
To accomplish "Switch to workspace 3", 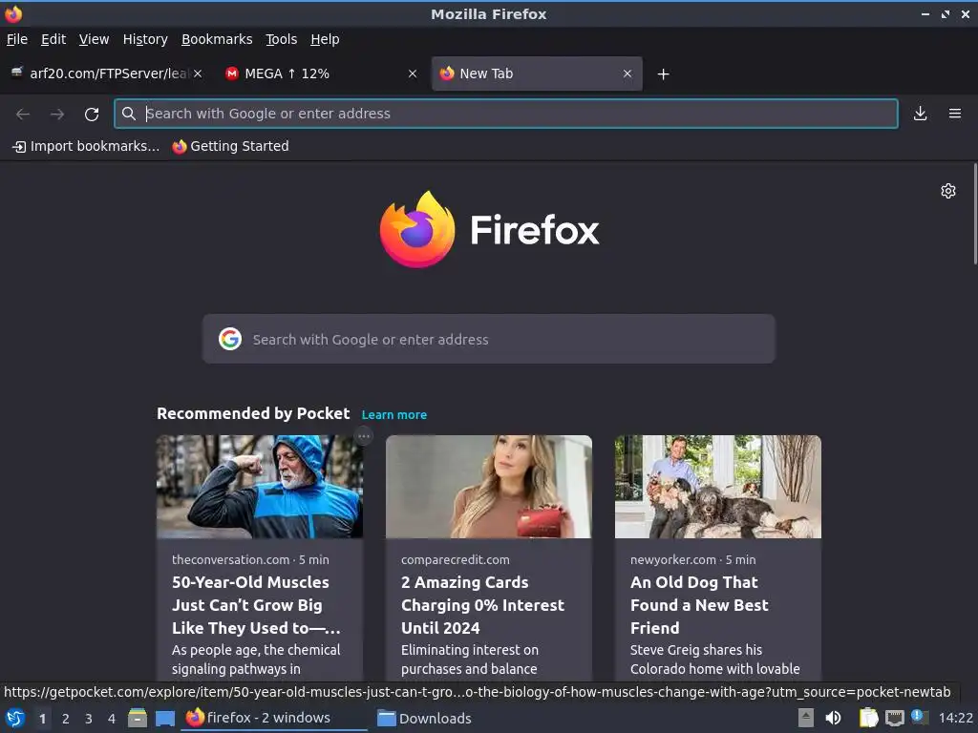I will [89, 719].
